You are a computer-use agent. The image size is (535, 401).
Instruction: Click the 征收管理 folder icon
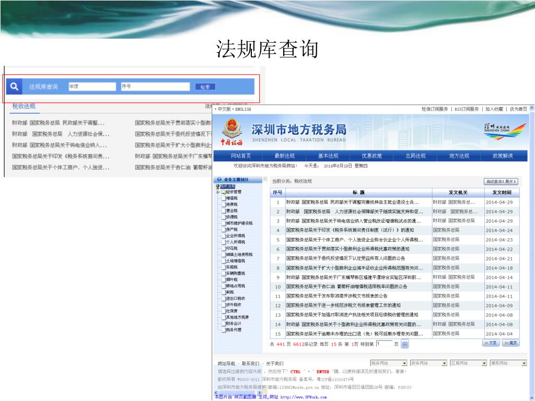pyautogui.click(x=223, y=192)
